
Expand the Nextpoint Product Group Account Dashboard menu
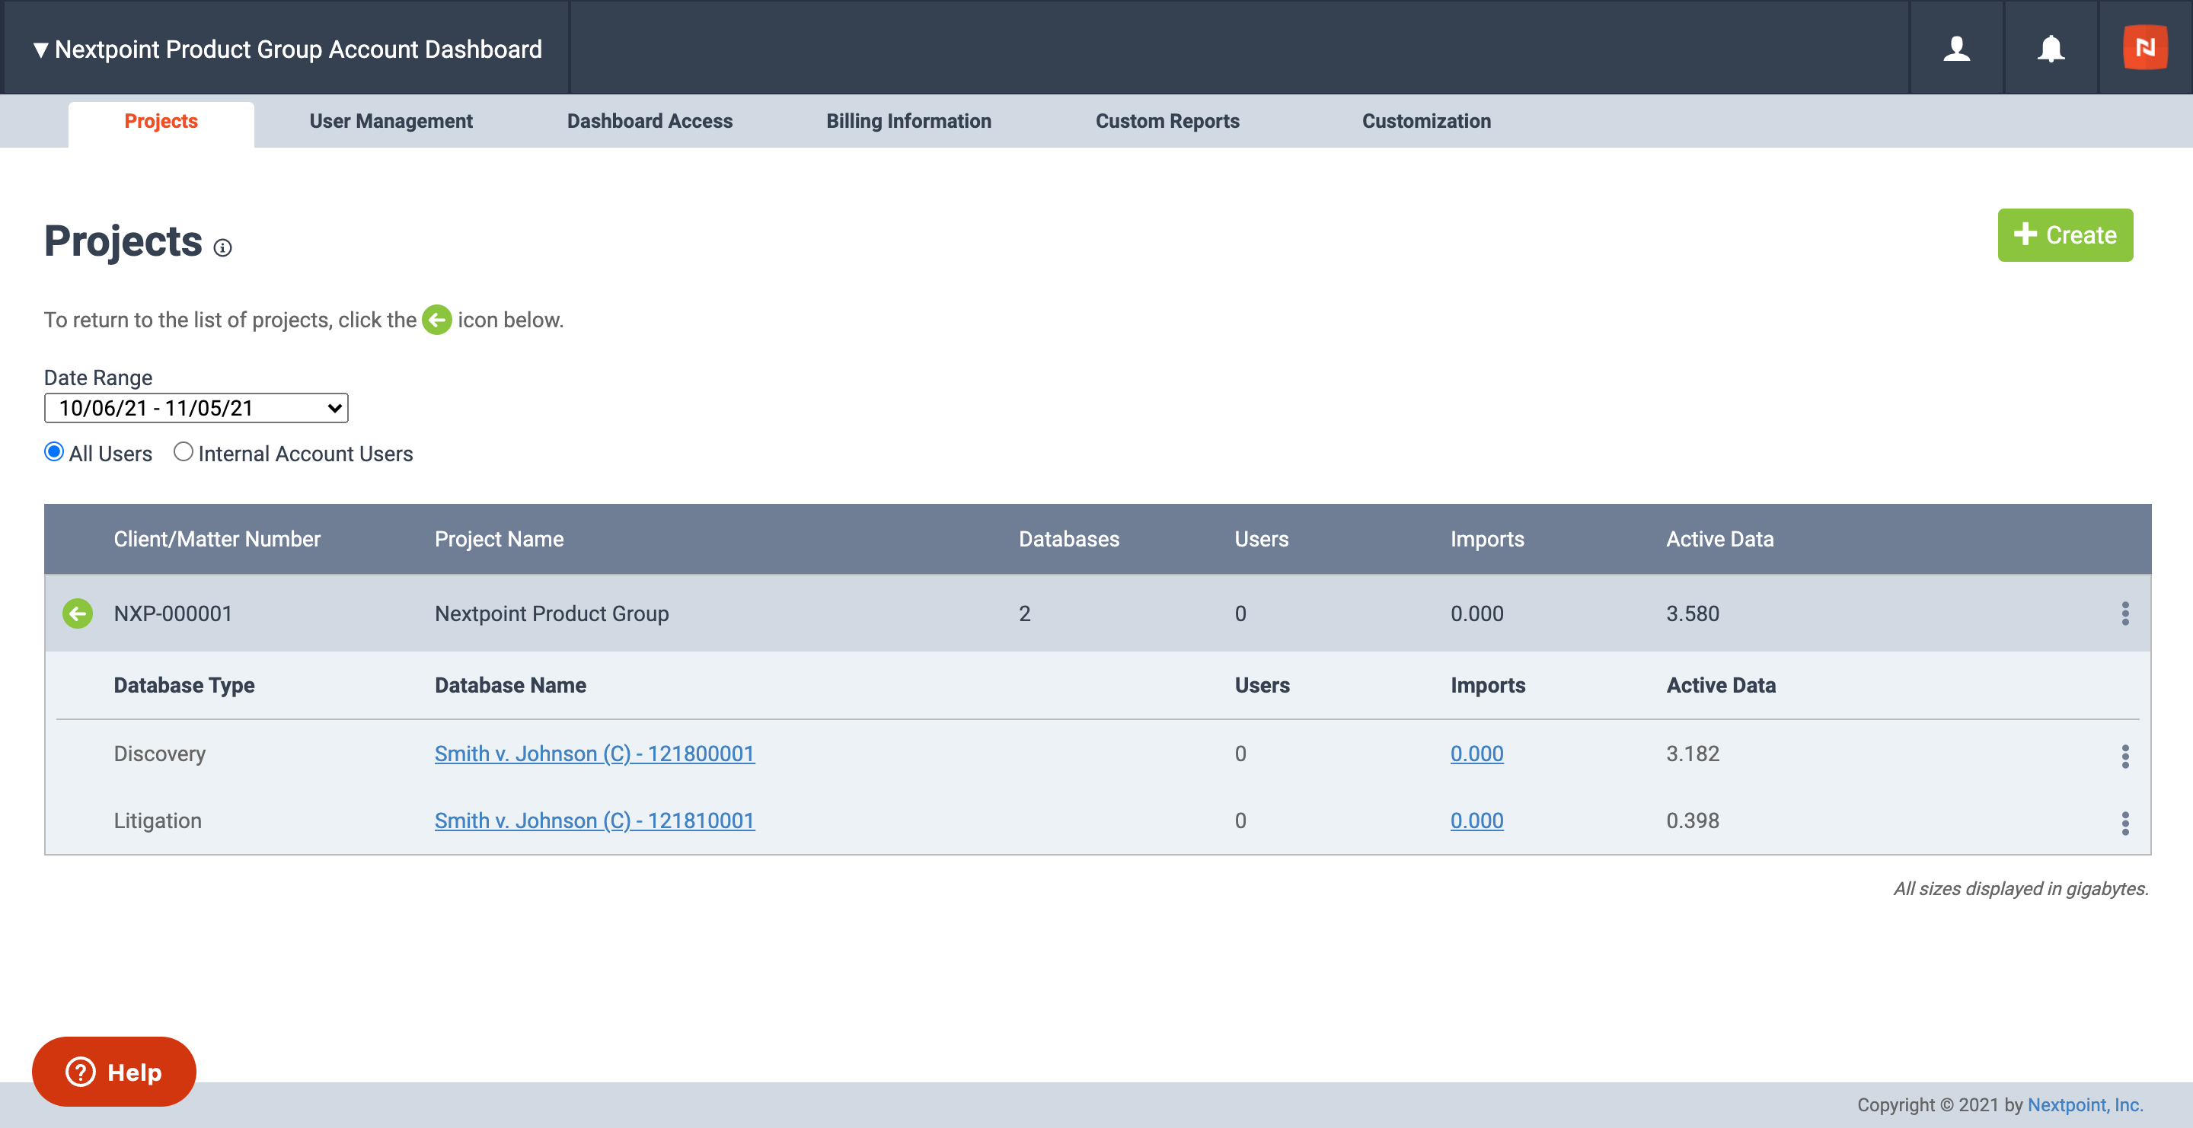click(x=287, y=49)
